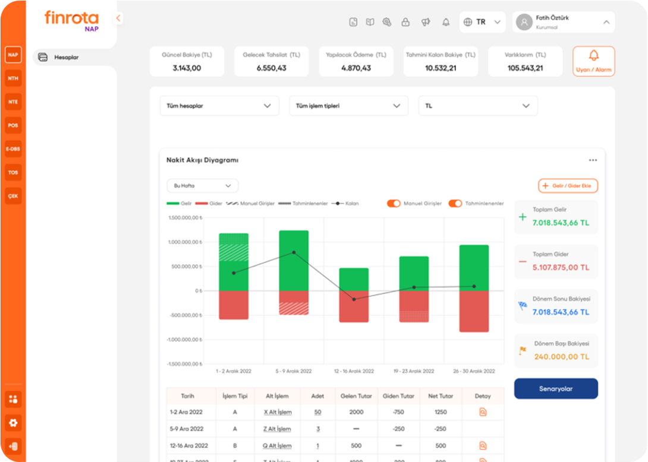
Task: Open the E-DBS module icon
Action: pos(12,149)
